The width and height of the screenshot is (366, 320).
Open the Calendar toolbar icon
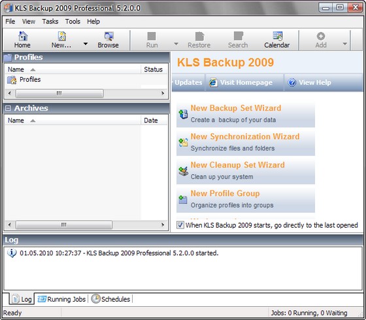pos(278,36)
